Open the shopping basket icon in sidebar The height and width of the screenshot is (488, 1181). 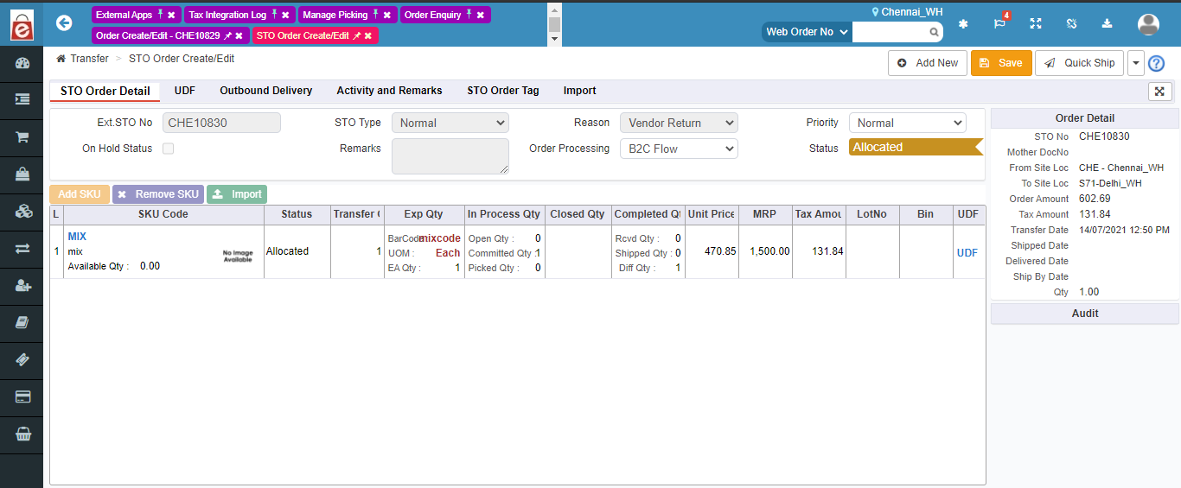pyautogui.click(x=22, y=434)
